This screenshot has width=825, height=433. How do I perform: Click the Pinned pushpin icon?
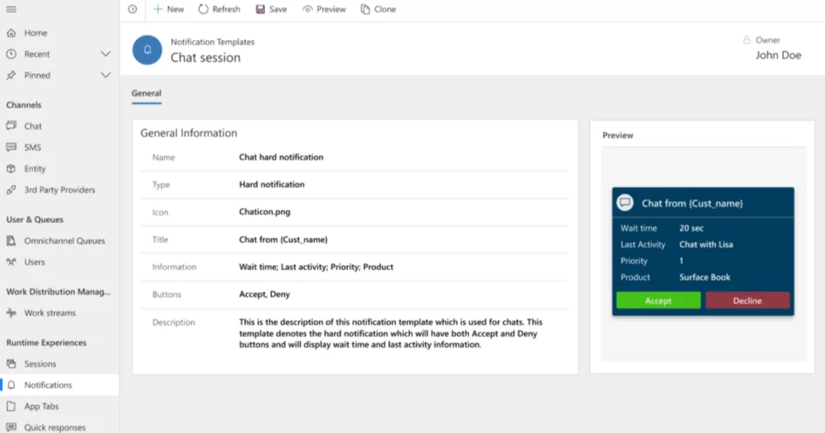pyautogui.click(x=11, y=75)
